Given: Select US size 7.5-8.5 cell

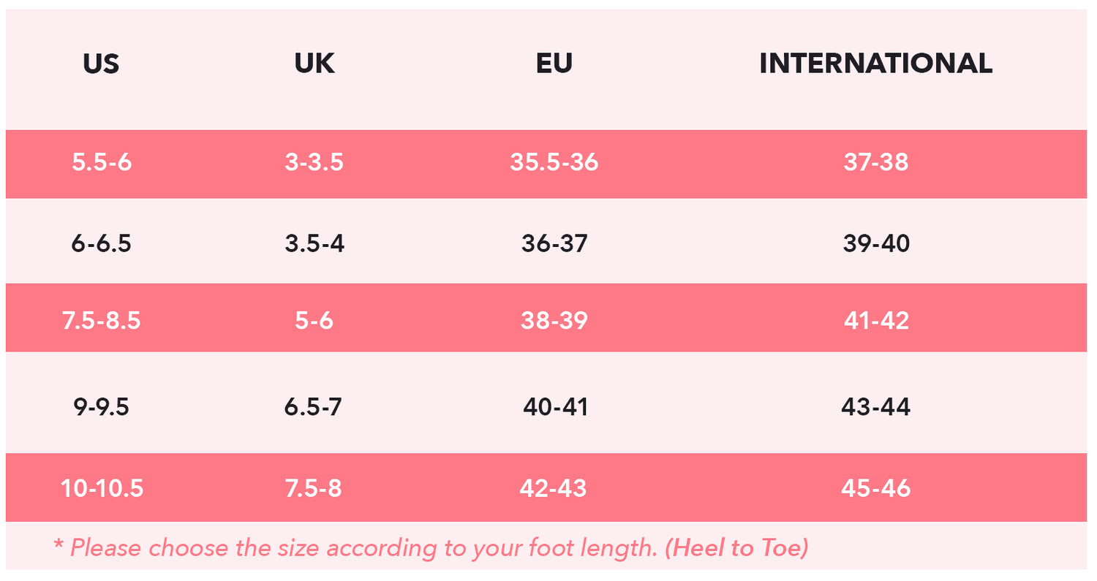Looking at the screenshot, I should coord(102,320).
